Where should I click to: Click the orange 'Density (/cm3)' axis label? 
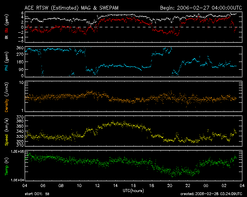click(x=7, y=97)
